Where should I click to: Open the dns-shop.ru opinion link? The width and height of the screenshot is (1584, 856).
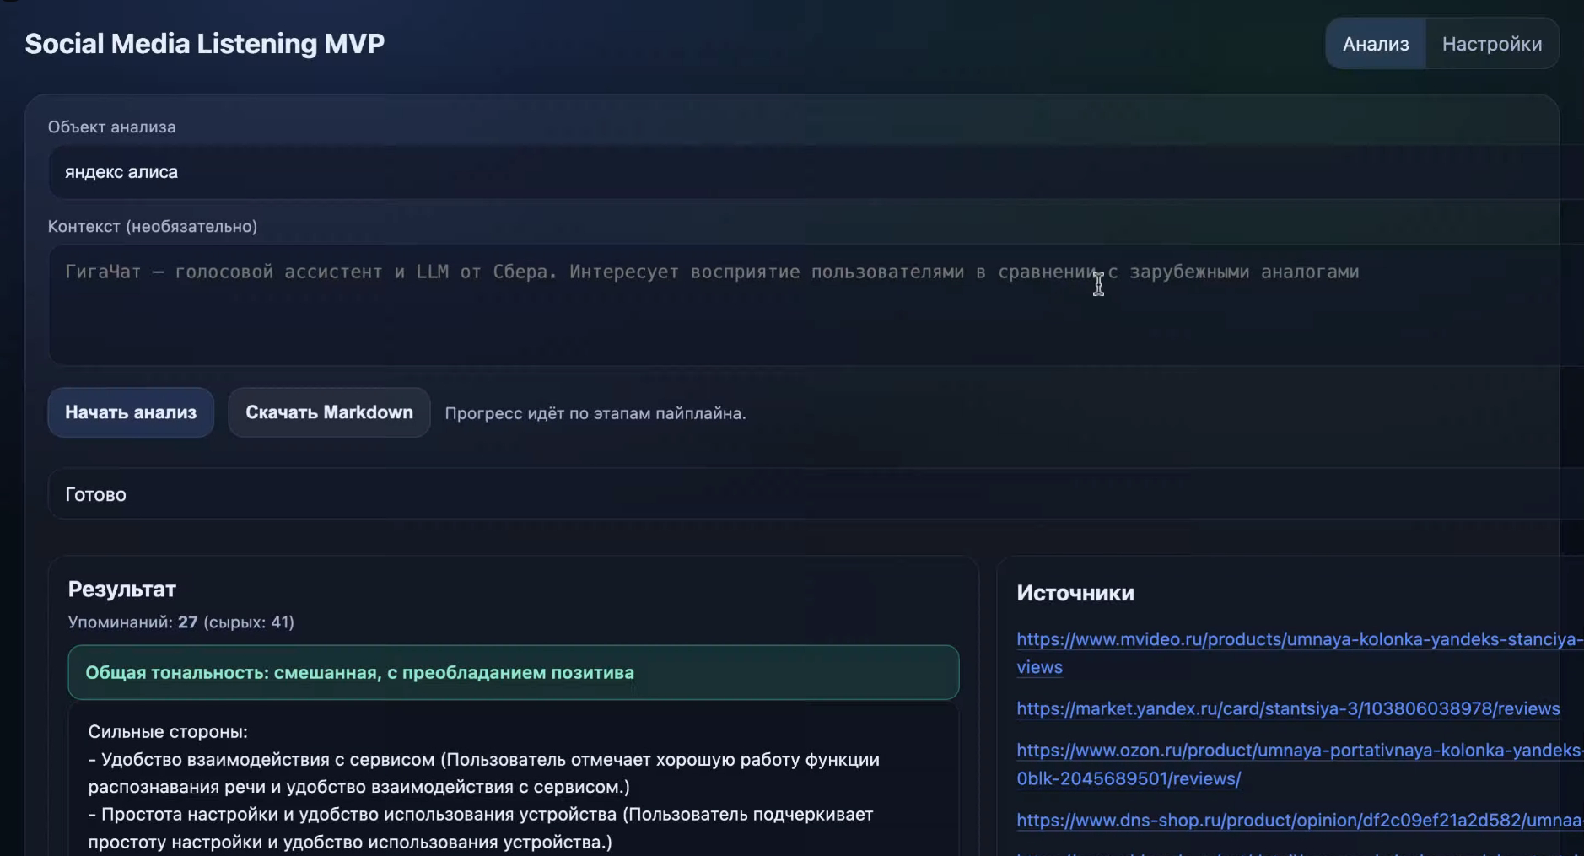[x=1300, y=820]
